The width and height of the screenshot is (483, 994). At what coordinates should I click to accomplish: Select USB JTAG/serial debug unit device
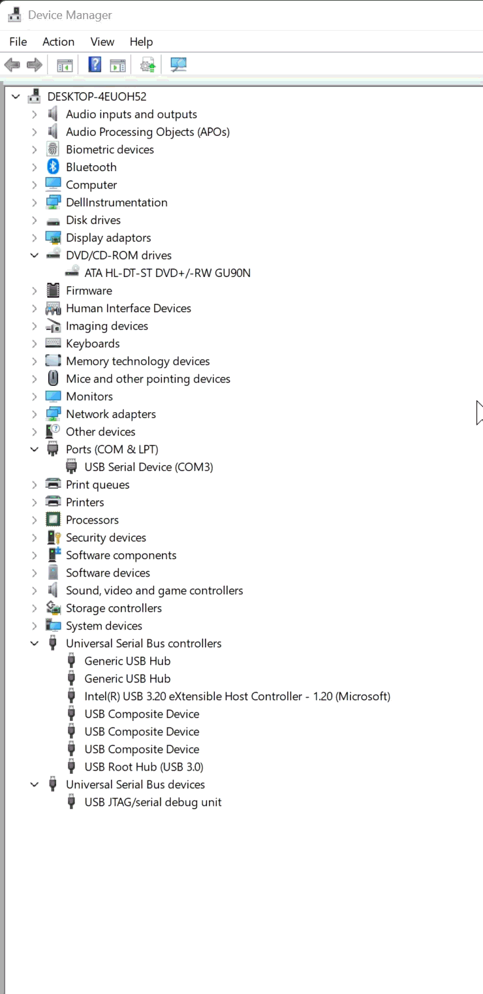tap(153, 802)
